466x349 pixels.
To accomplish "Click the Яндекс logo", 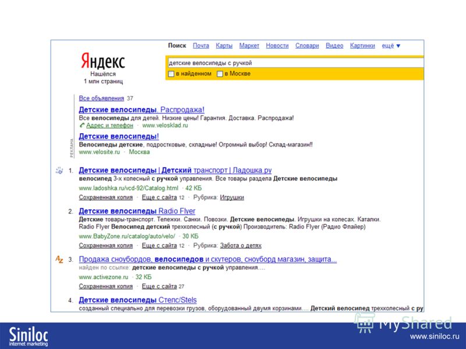I will [103, 61].
